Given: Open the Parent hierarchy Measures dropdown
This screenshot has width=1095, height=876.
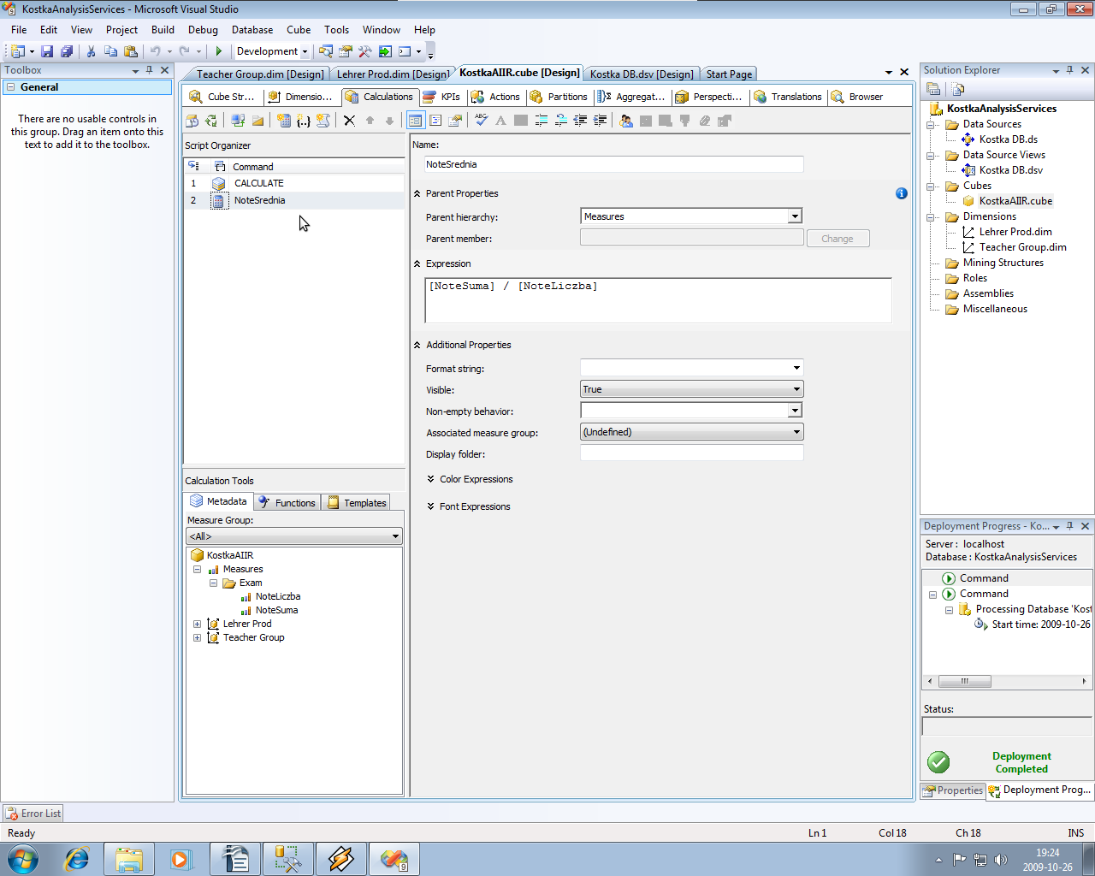Looking at the screenshot, I should click(x=795, y=216).
